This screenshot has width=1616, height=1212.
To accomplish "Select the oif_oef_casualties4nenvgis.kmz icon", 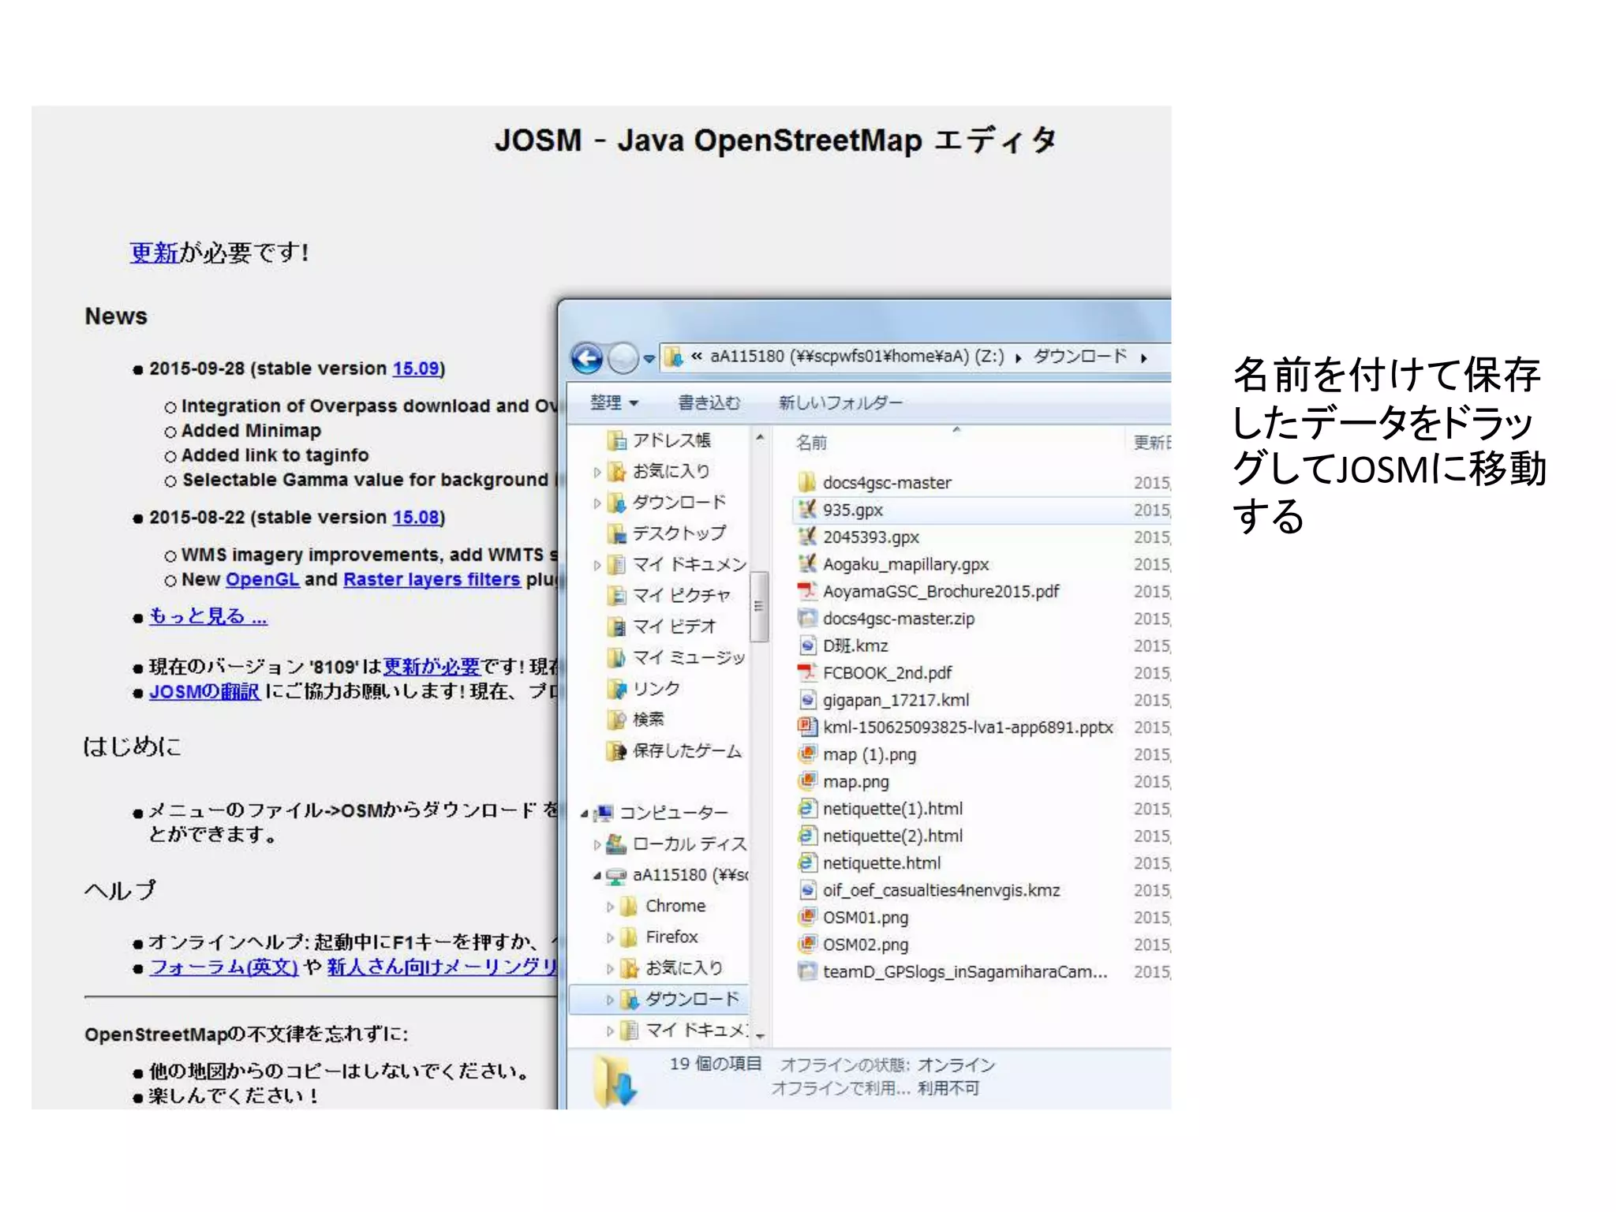I will [x=806, y=890].
